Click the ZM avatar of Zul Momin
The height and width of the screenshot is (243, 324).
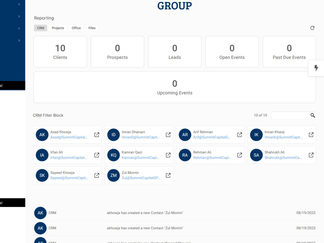tap(113, 175)
